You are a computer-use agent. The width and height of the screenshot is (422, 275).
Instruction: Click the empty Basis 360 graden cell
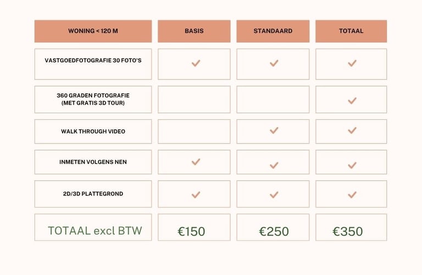pyautogui.click(x=194, y=100)
